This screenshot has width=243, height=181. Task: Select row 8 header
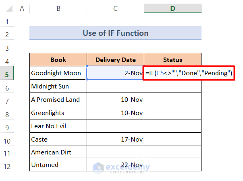[x=7, y=113]
